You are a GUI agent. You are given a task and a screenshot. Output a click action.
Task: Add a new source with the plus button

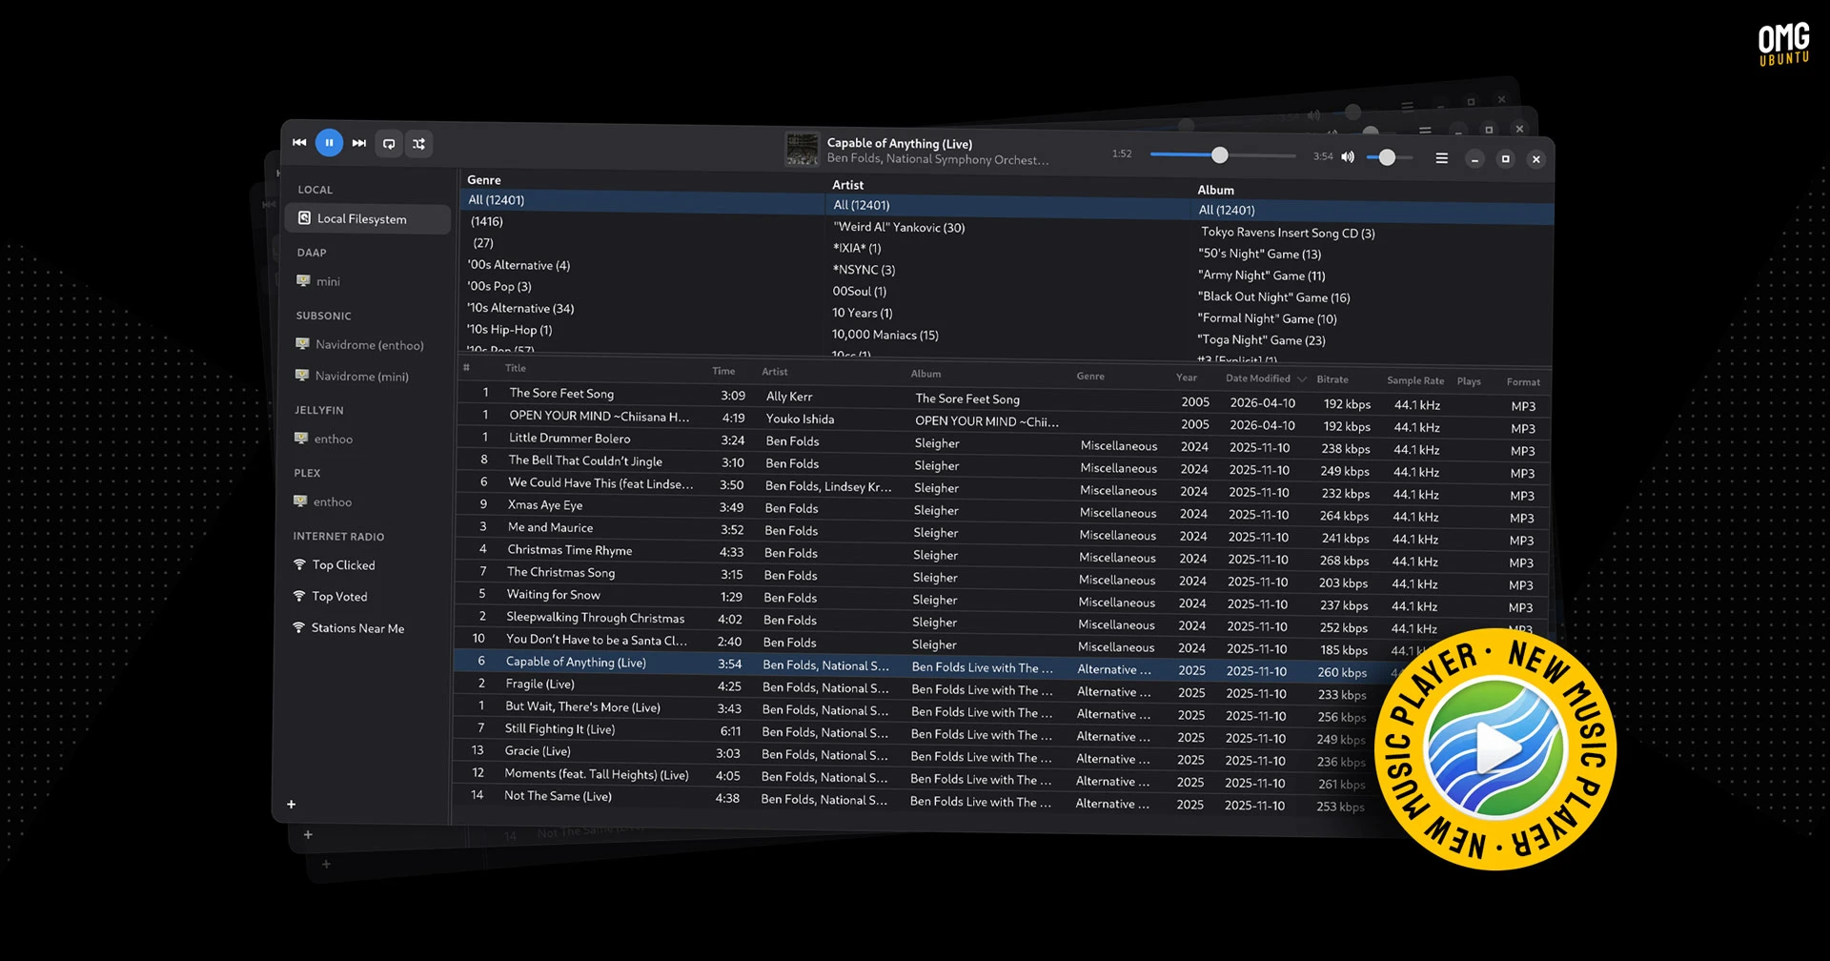[292, 804]
